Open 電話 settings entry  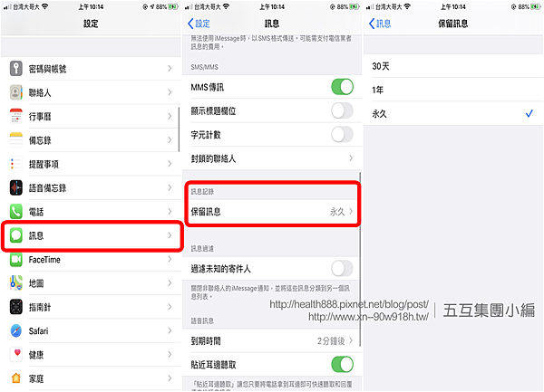coord(91,212)
